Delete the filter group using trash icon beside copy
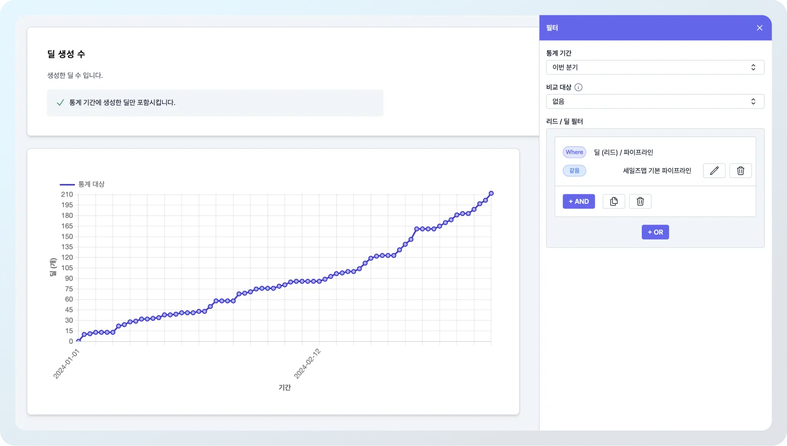Screen dimensions: 787x446 [x=640, y=201]
